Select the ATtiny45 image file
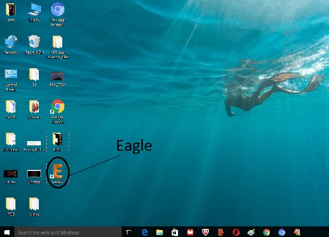 pyautogui.click(x=34, y=146)
